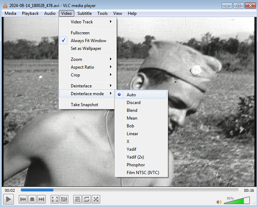Click on the playback seek bar
Screen dimensions: 258x207
point(130,190)
